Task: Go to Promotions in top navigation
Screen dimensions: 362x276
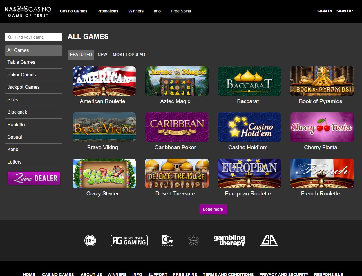Action: coord(108,11)
